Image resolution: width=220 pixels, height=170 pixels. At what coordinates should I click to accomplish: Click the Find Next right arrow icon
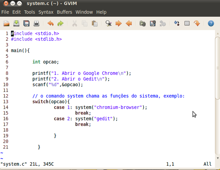pyautogui.click(x=119, y=23)
